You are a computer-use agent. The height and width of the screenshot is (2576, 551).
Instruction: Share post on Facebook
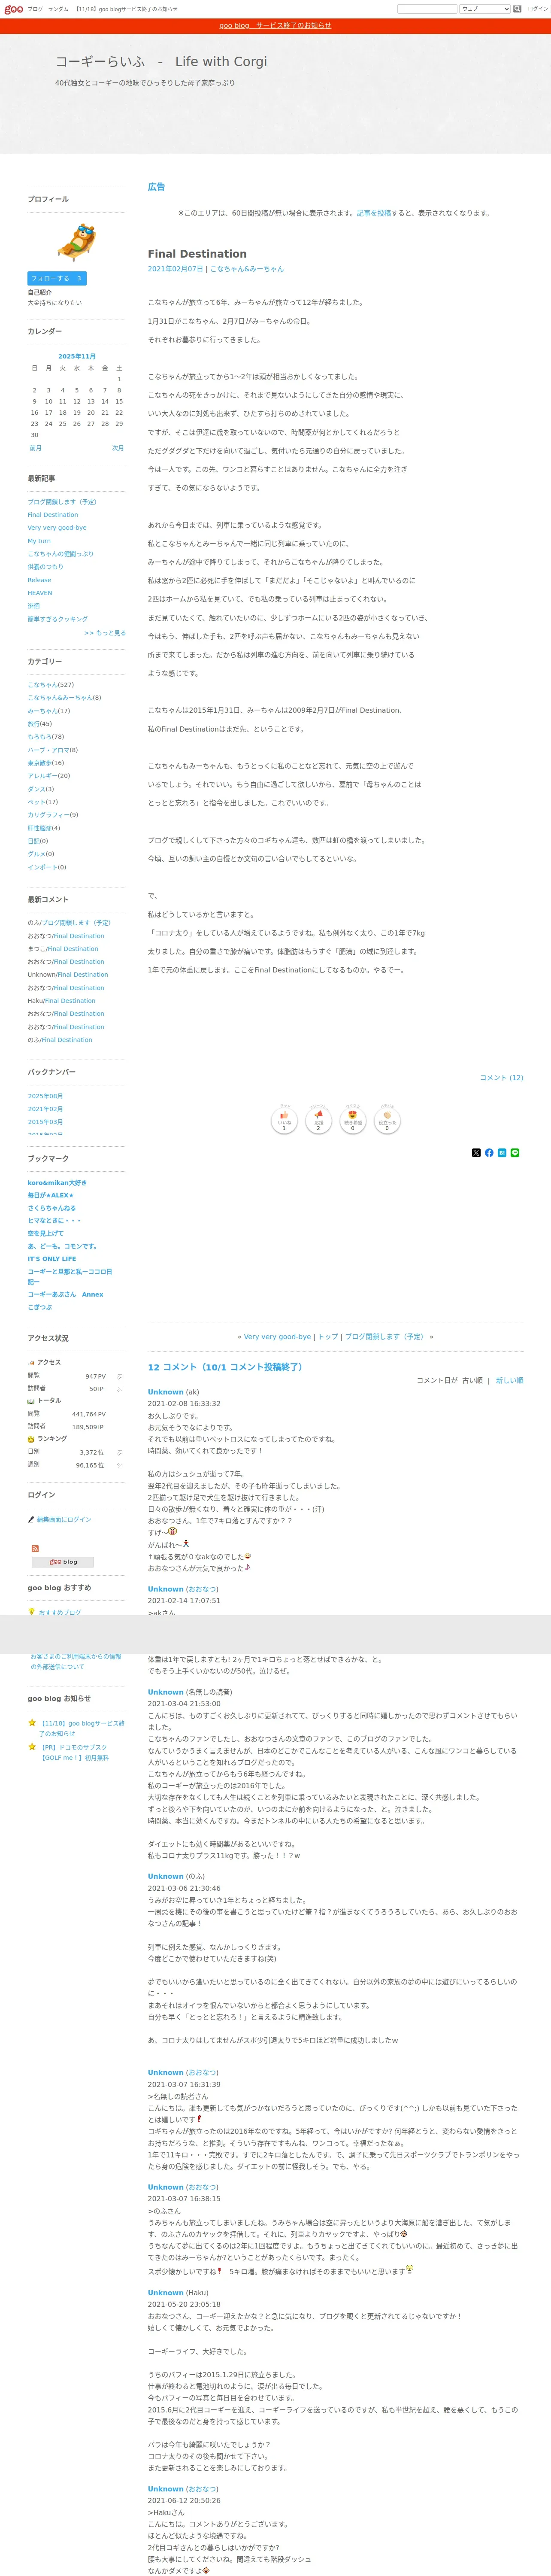click(489, 1153)
